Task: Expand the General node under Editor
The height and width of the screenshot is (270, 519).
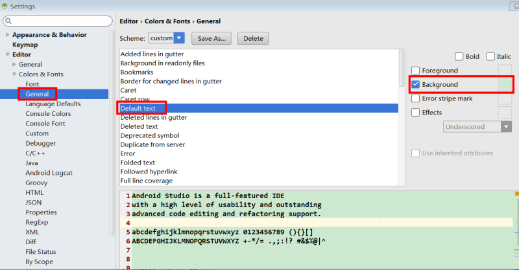Action: click(14, 64)
